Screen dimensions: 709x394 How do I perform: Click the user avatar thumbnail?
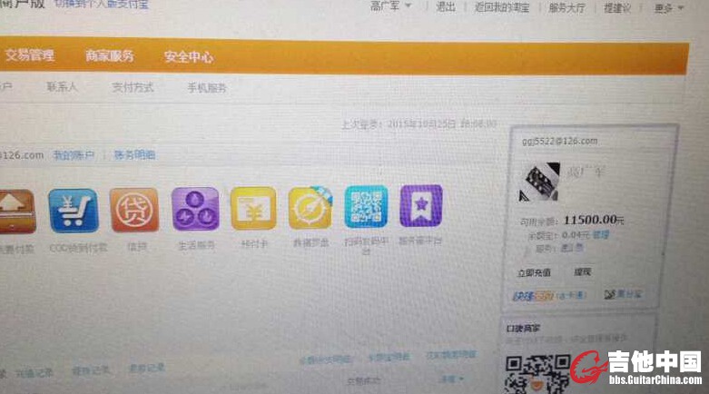click(x=538, y=182)
